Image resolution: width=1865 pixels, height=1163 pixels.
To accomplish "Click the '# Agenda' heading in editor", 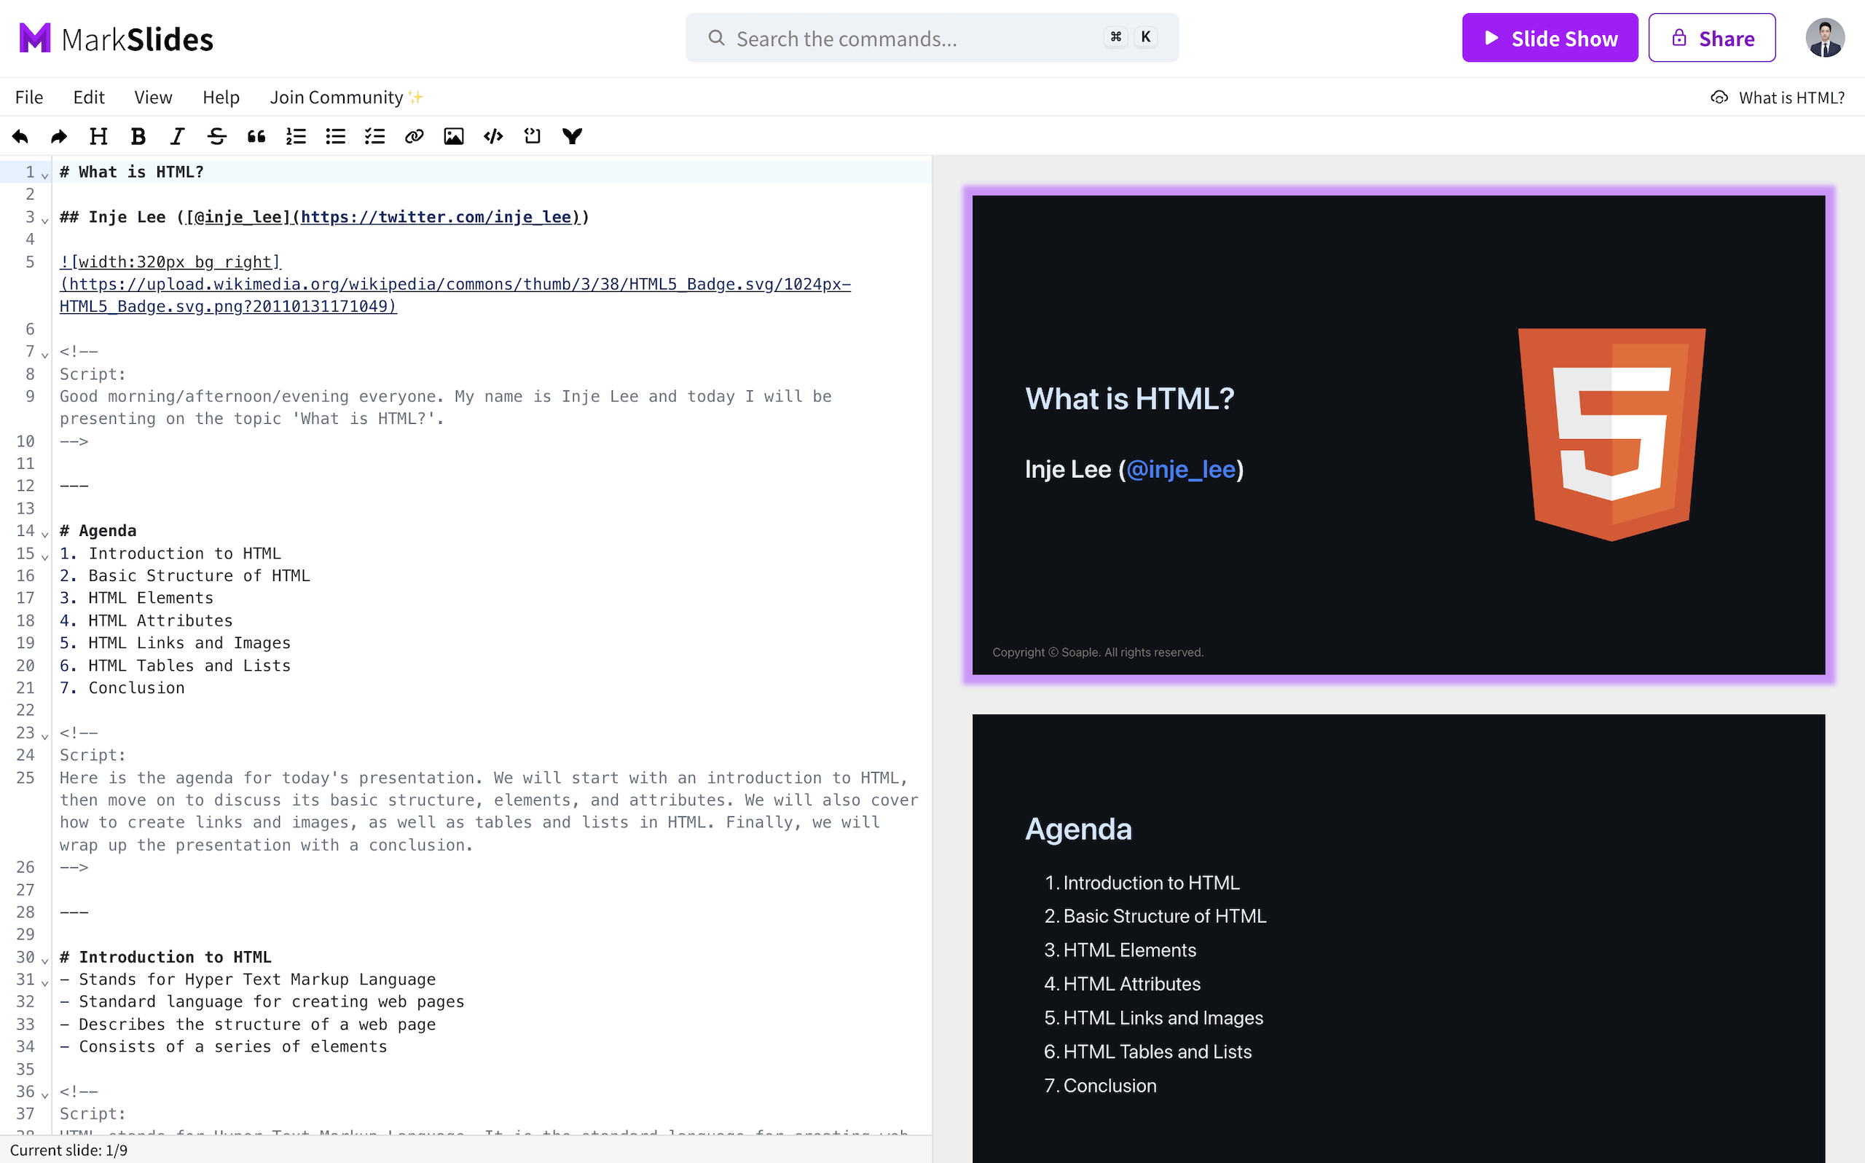I will click(98, 531).
